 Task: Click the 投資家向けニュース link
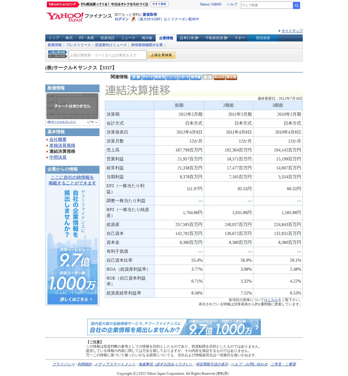click(111, 45)
